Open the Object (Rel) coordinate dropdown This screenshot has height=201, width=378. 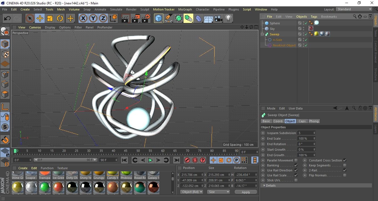click(x=192, y=192)
